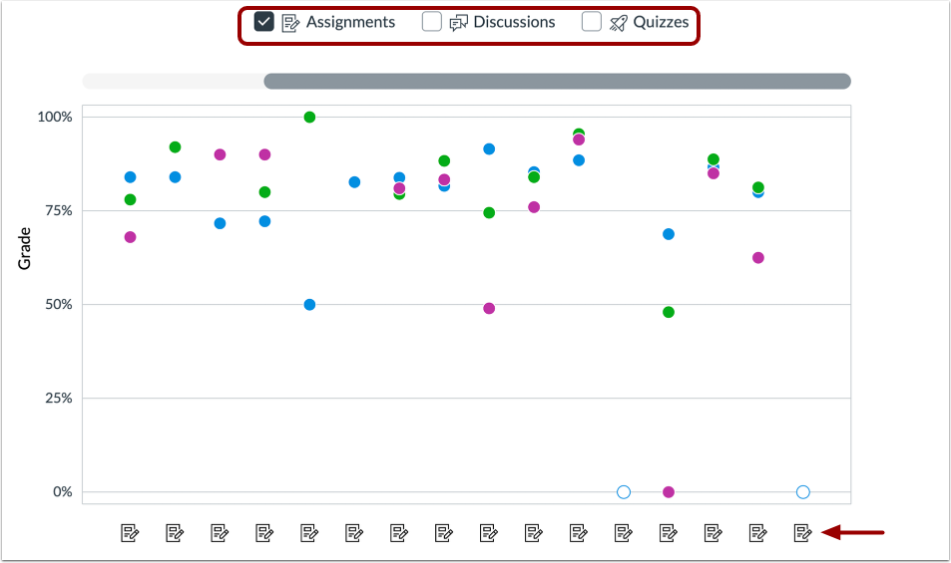
Task: Click the 50% axis label
Action: pyautogui.click(x=58, y=305)
